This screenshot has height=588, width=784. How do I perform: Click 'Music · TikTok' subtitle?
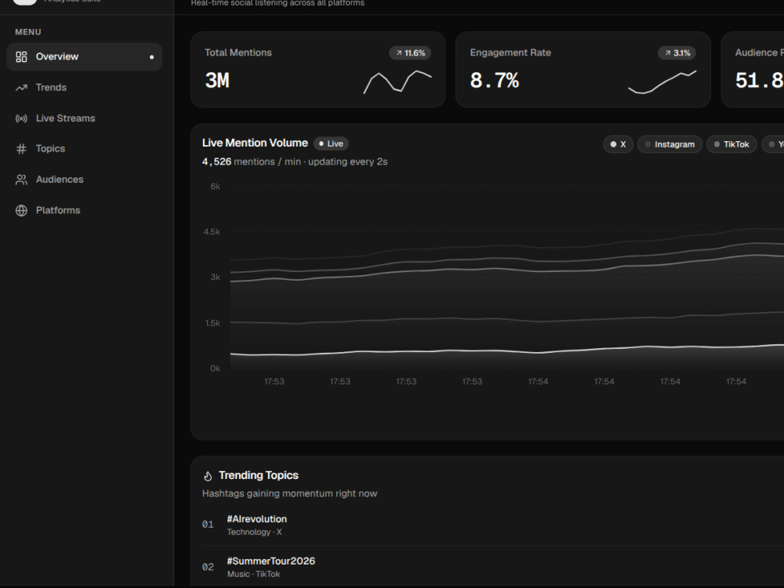coord(253,575)
